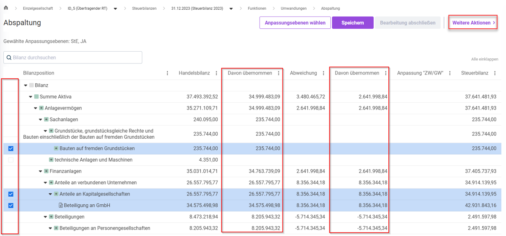
Task: Click the plus icon beside Sachanlagen
Action: click(46, 120)
